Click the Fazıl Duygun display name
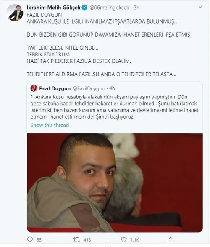 click(55, 88)
